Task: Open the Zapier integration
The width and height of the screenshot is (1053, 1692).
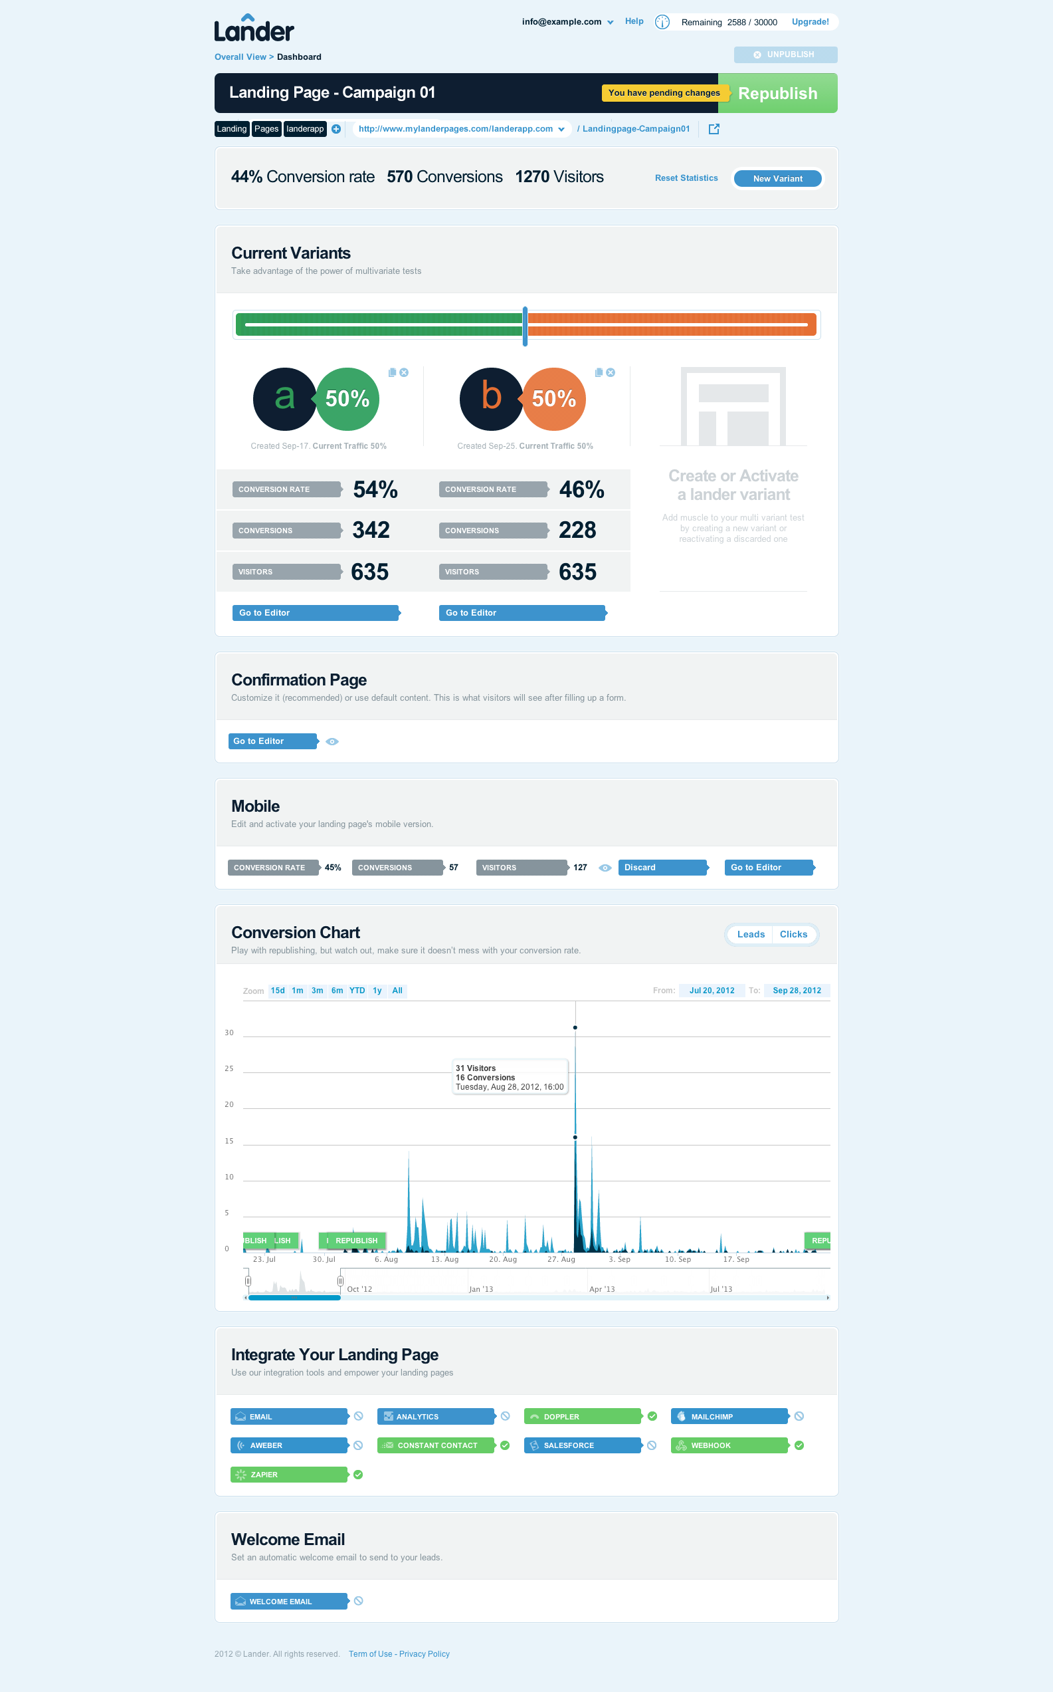Action: [290, 1475]
